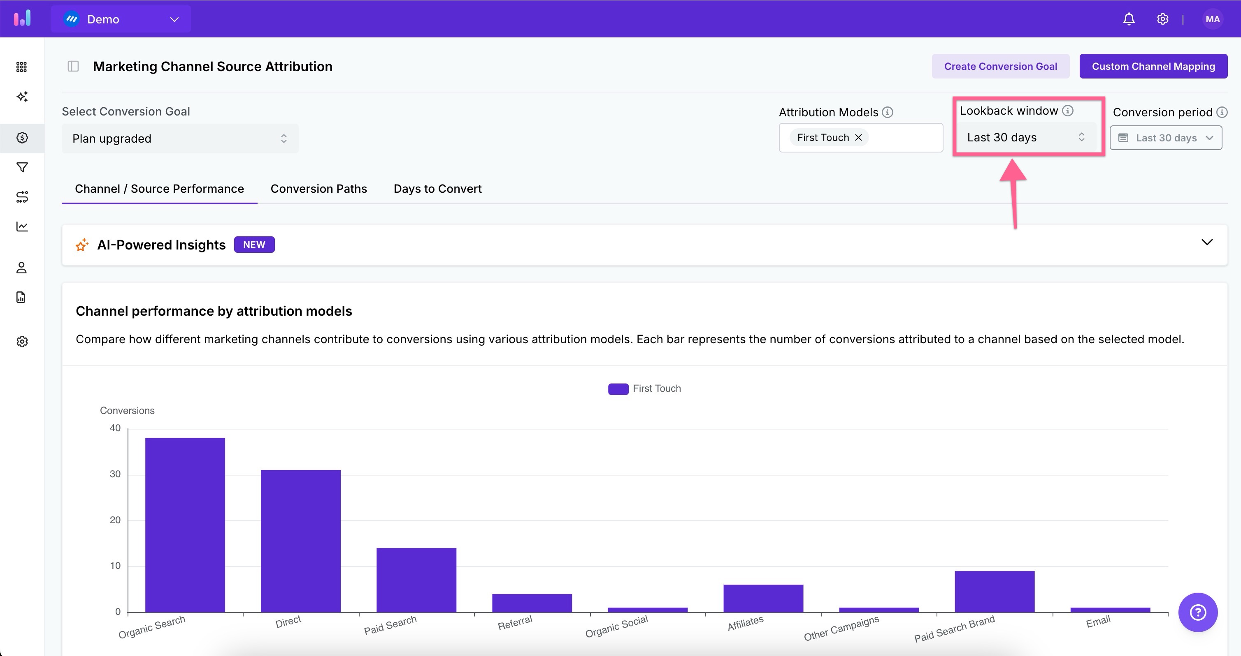Click the Create Conversion Goal button
Screen dimensions: 1241x656
tap(1000, 67)
